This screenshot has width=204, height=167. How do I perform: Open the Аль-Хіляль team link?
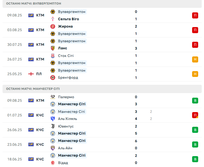pos(67,119)
